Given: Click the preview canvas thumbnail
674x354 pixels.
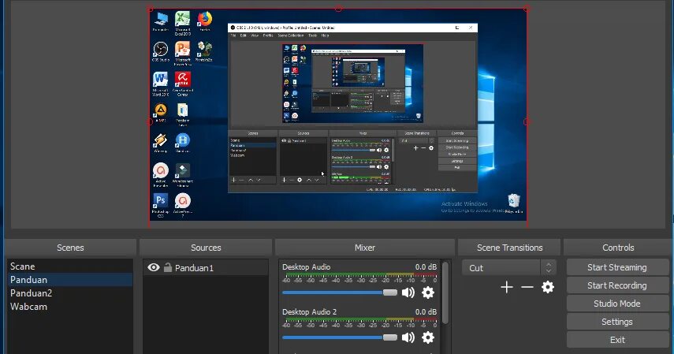Looking at the screenshot, I should (338, 115).
